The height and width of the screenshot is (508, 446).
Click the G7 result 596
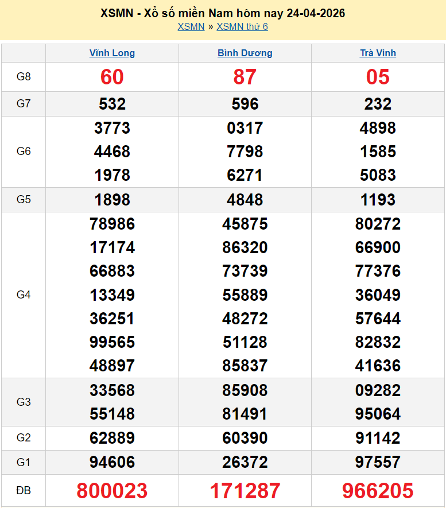point(245,104)
